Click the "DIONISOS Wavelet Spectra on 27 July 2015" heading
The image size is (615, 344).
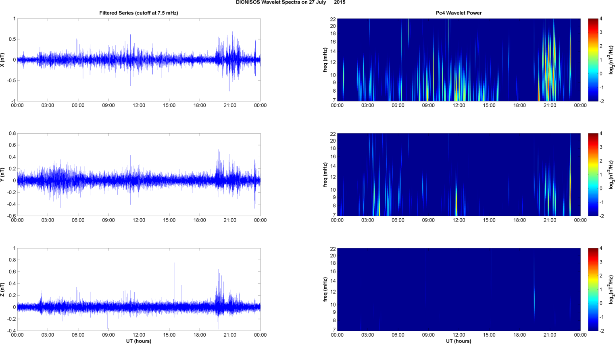point(290,2)
